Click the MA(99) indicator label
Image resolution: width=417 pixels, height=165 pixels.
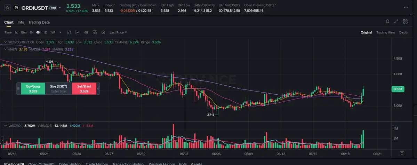[x=58, y=49]
